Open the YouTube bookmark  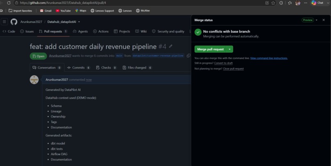[63, 11]
